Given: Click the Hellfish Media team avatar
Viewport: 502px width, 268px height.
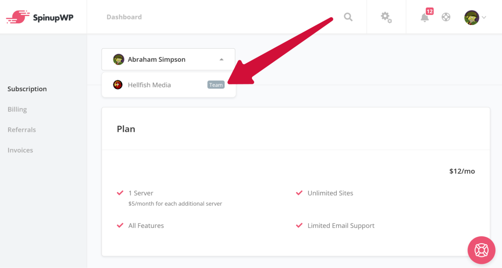Looking at the screenshot, I should pos(118,85).
